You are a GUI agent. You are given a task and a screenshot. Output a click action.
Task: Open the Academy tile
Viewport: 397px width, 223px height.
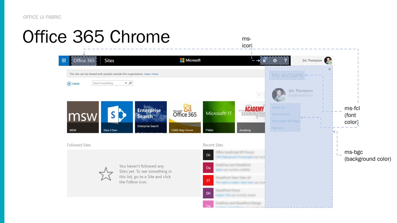tap(251, 117)
